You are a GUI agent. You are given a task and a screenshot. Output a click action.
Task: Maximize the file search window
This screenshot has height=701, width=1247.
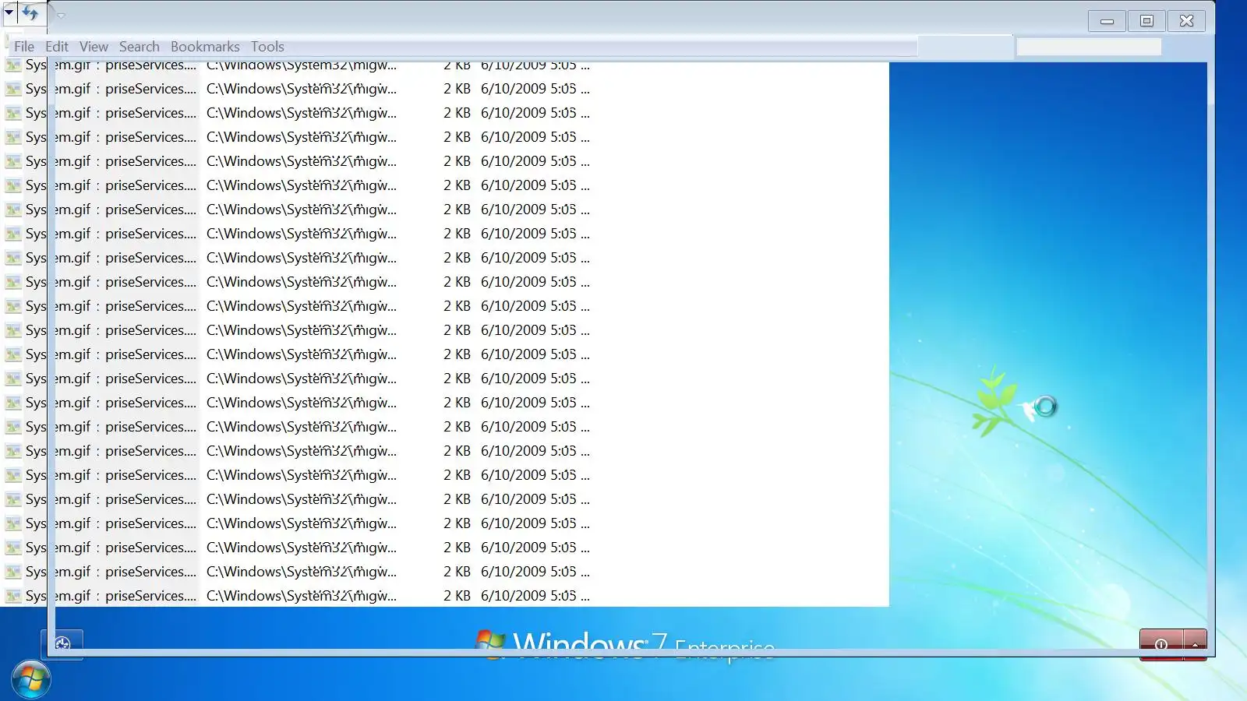1146,21
